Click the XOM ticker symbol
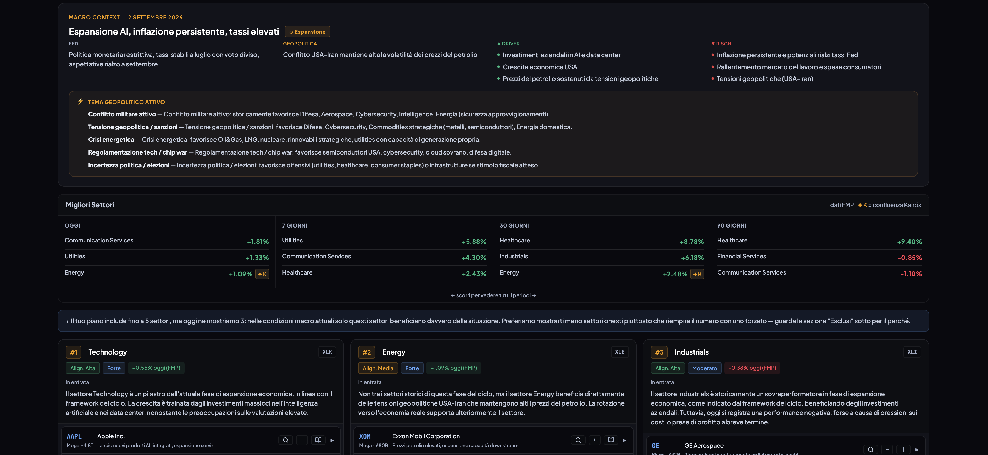 coord(365,436)
